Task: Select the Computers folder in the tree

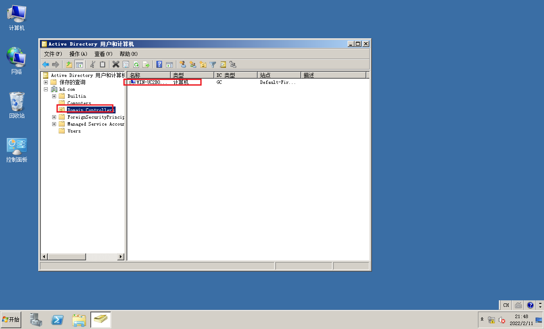Action: [x=79, y=103]
